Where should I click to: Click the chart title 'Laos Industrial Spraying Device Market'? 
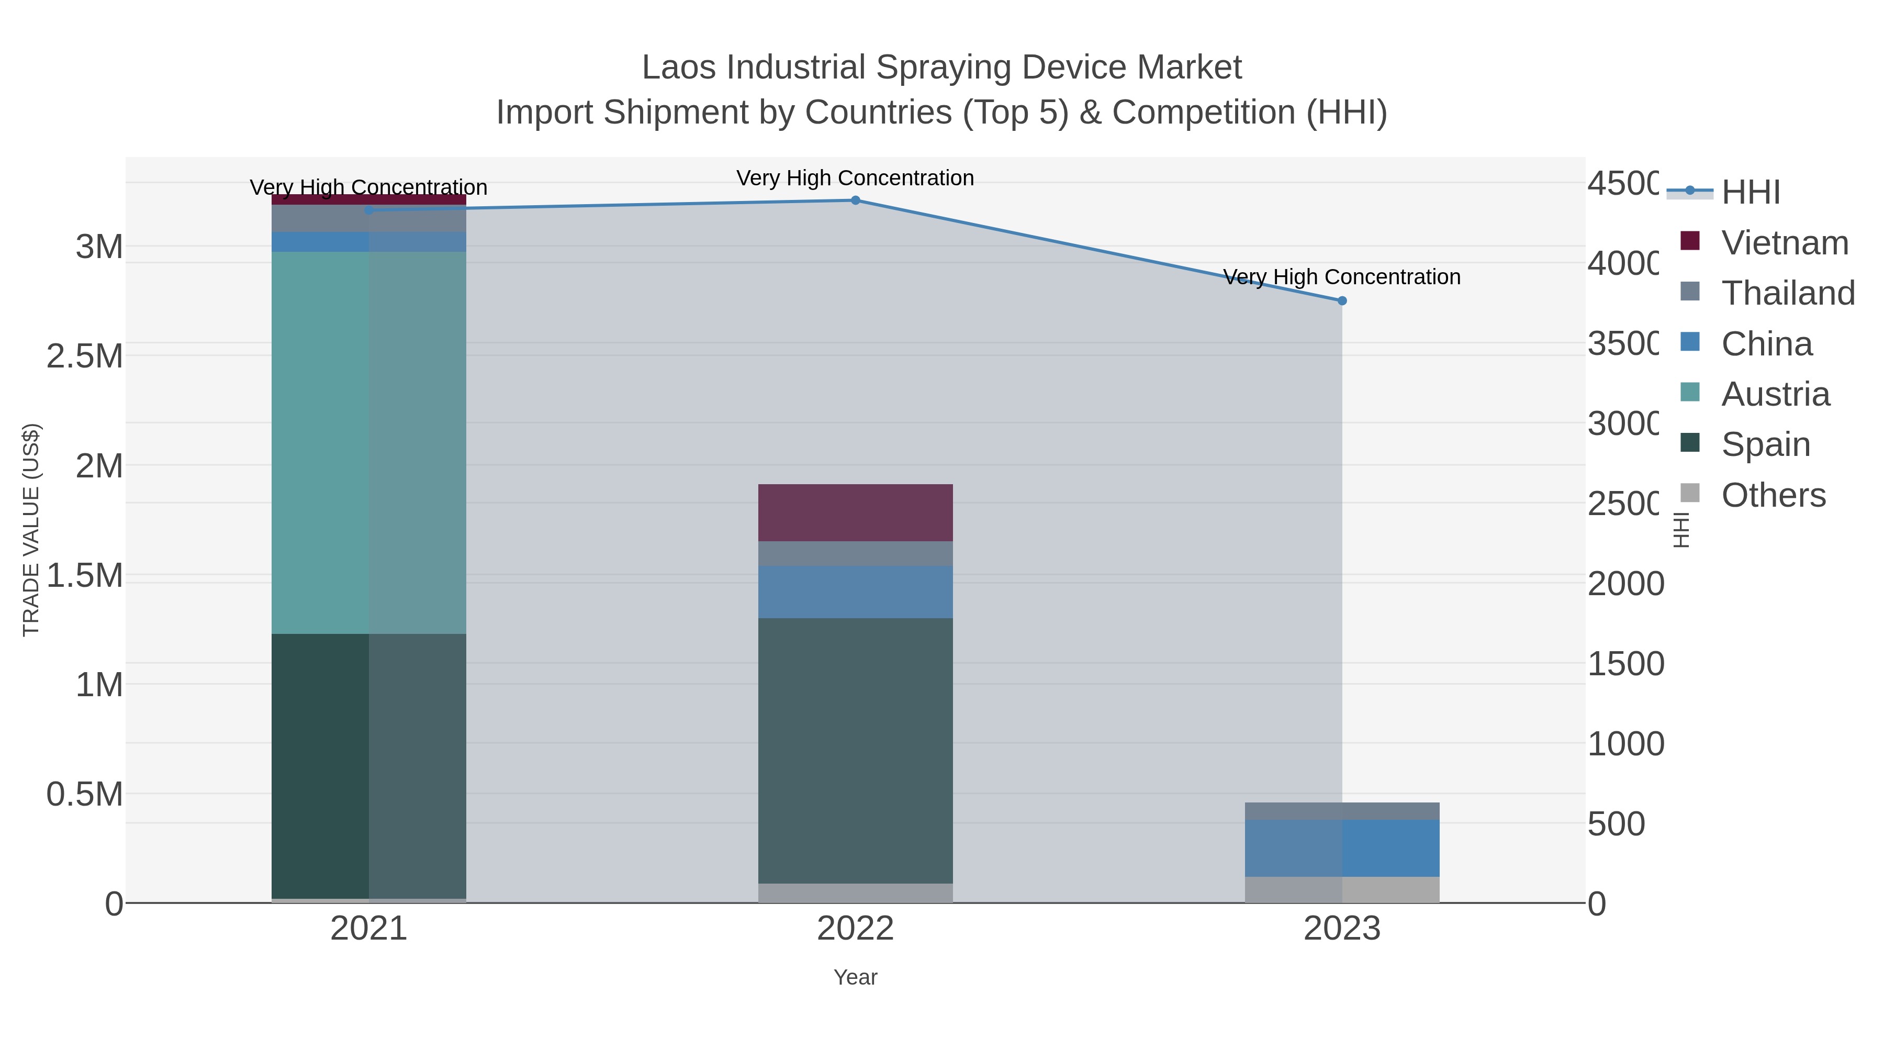[942, 68]
